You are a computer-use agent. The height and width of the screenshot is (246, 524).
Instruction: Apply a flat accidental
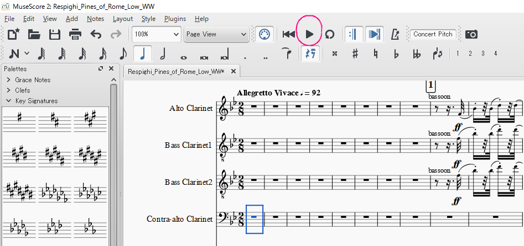coord(396,54)
